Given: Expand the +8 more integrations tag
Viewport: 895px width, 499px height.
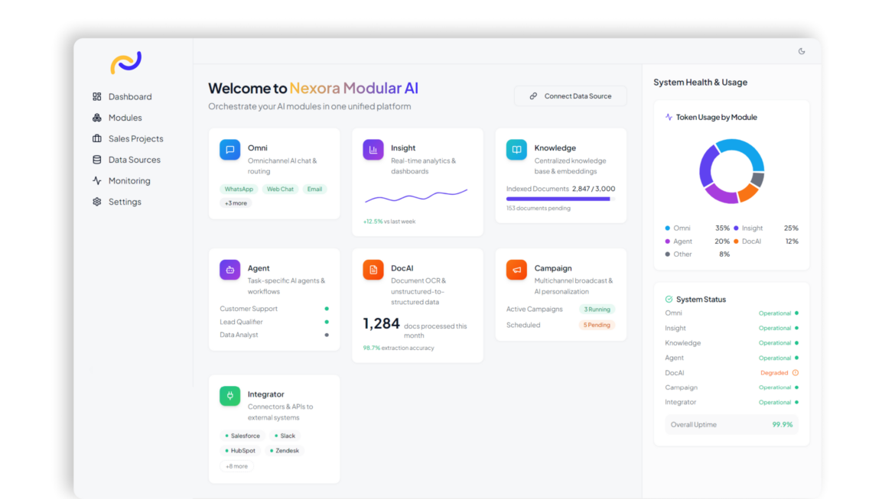Looking at the screenshot, I should (x=236, y=466).
